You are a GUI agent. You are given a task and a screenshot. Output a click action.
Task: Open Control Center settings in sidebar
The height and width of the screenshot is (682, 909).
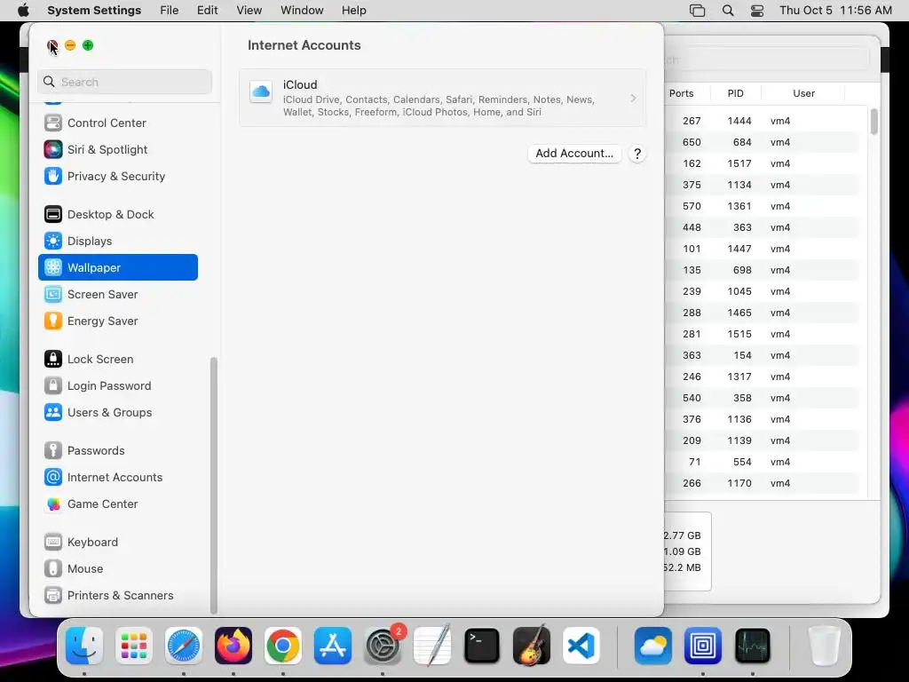pyautogui.click(x=118, y=123)
